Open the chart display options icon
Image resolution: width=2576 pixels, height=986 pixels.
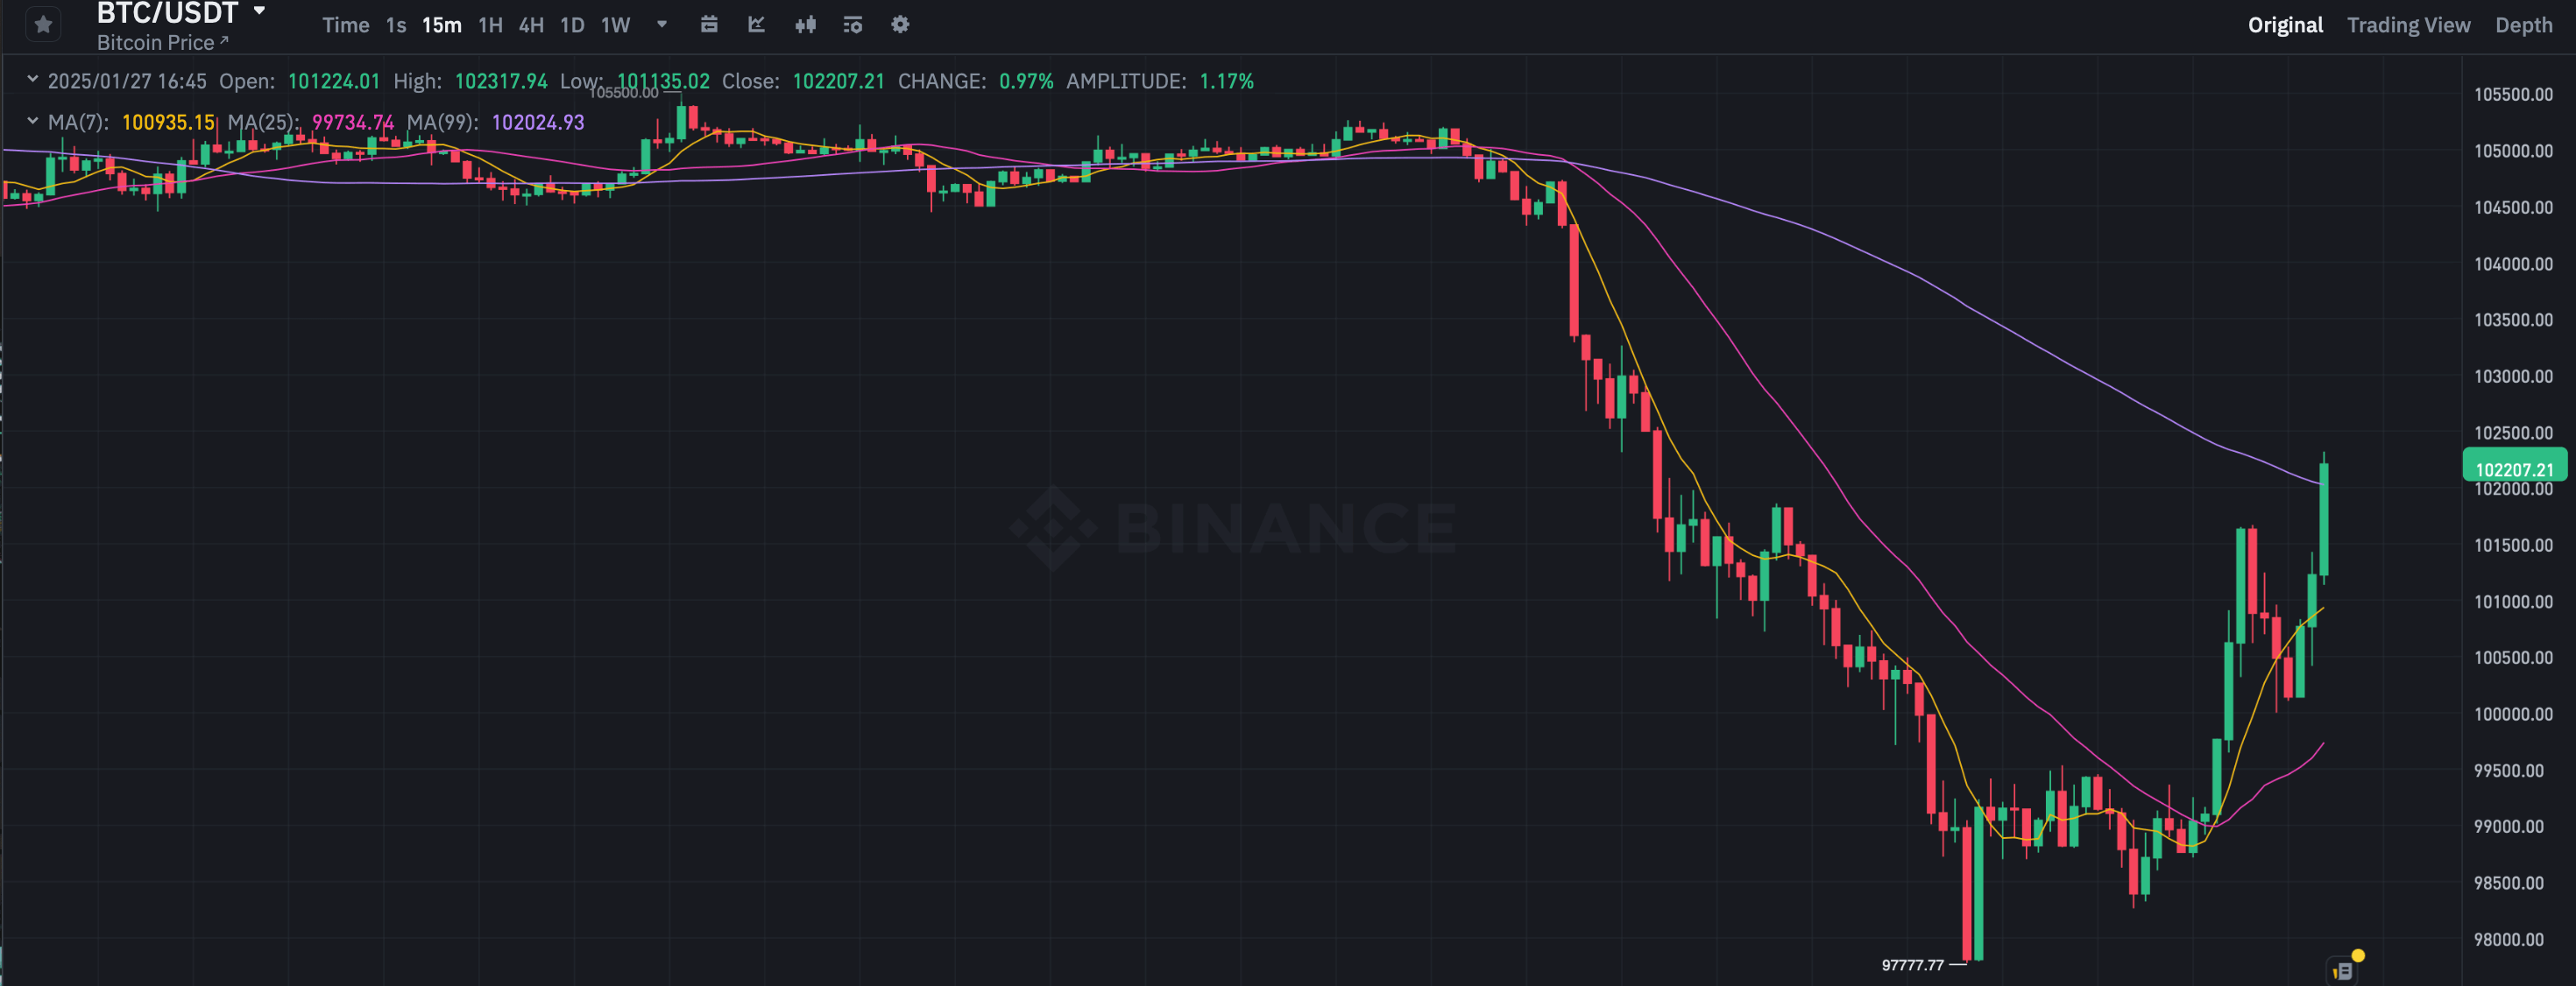(852, 25)
